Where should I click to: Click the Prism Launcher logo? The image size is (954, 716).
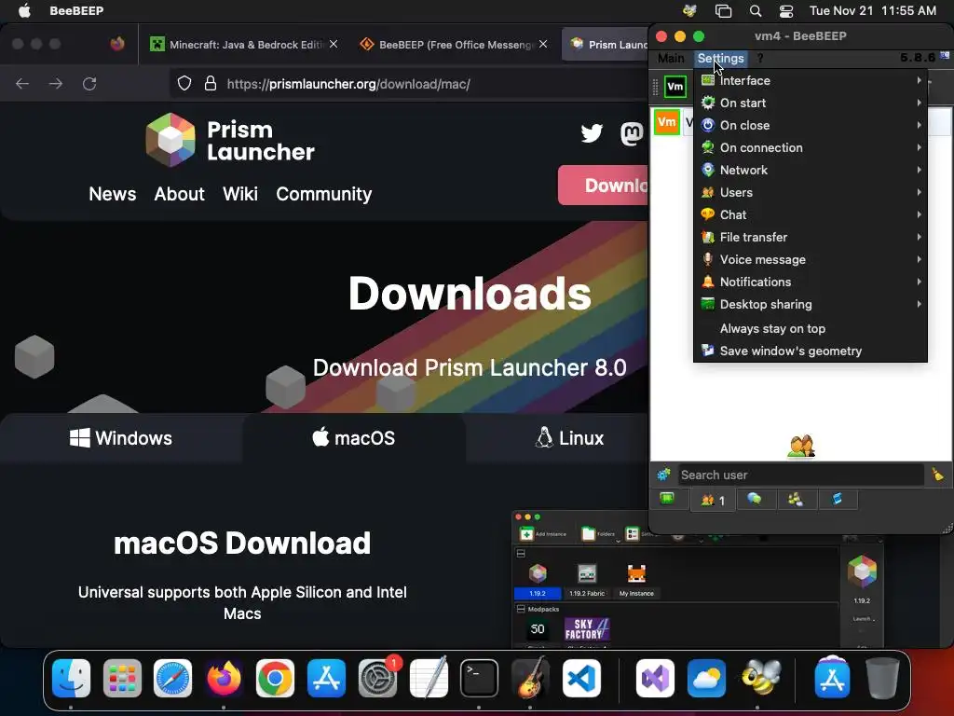pos(230,140)
